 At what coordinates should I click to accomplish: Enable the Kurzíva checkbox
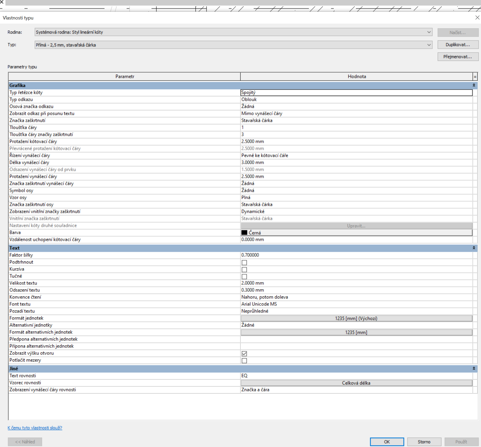(244, 269)
